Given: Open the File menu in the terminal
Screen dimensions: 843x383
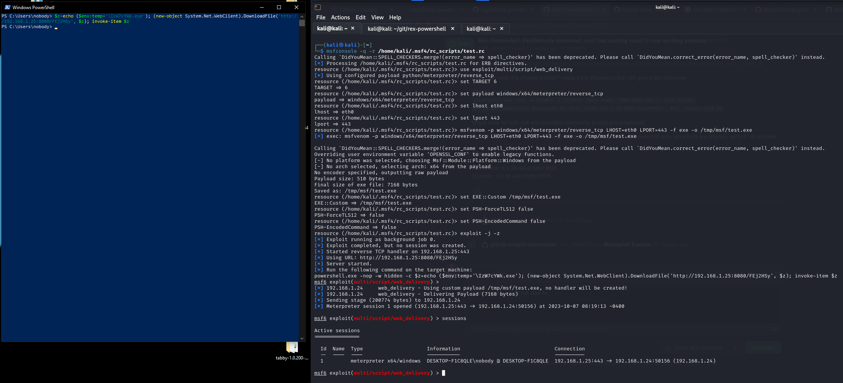Looking at the screenshot, I should click(x=321, y=17).
